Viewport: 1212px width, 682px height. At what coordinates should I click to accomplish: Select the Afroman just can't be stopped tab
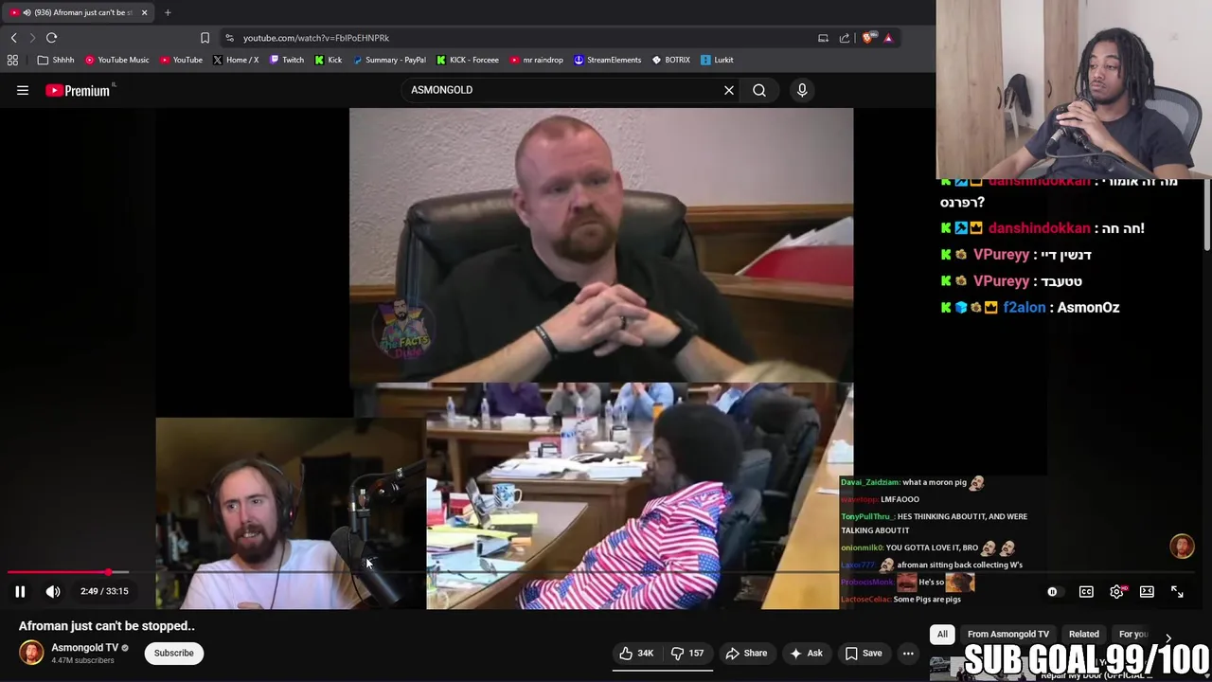pos(79,12)
